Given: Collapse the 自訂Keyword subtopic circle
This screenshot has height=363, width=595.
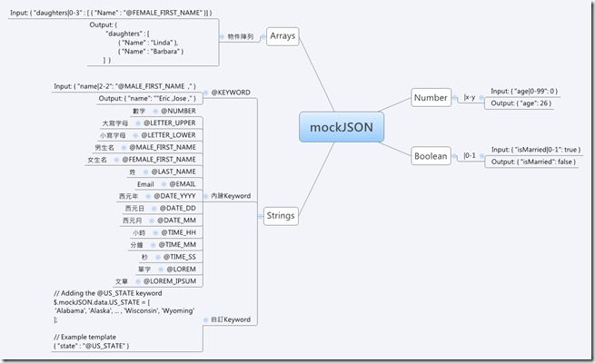Looking at the screenshot, I should [205, 319].
